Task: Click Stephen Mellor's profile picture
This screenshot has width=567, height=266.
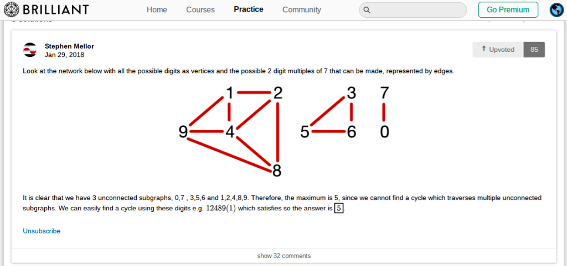Action: pyautogui.click(x=30, y=50)
